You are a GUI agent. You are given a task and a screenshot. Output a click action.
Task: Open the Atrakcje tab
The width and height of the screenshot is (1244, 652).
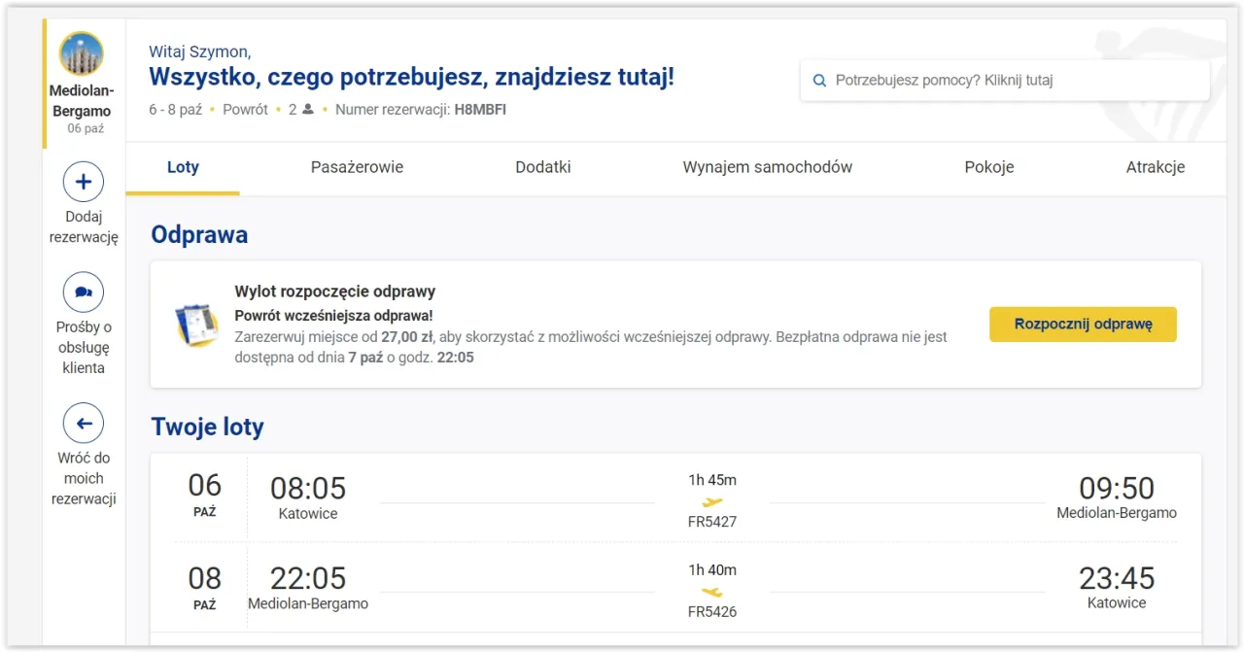point(1156,167)
